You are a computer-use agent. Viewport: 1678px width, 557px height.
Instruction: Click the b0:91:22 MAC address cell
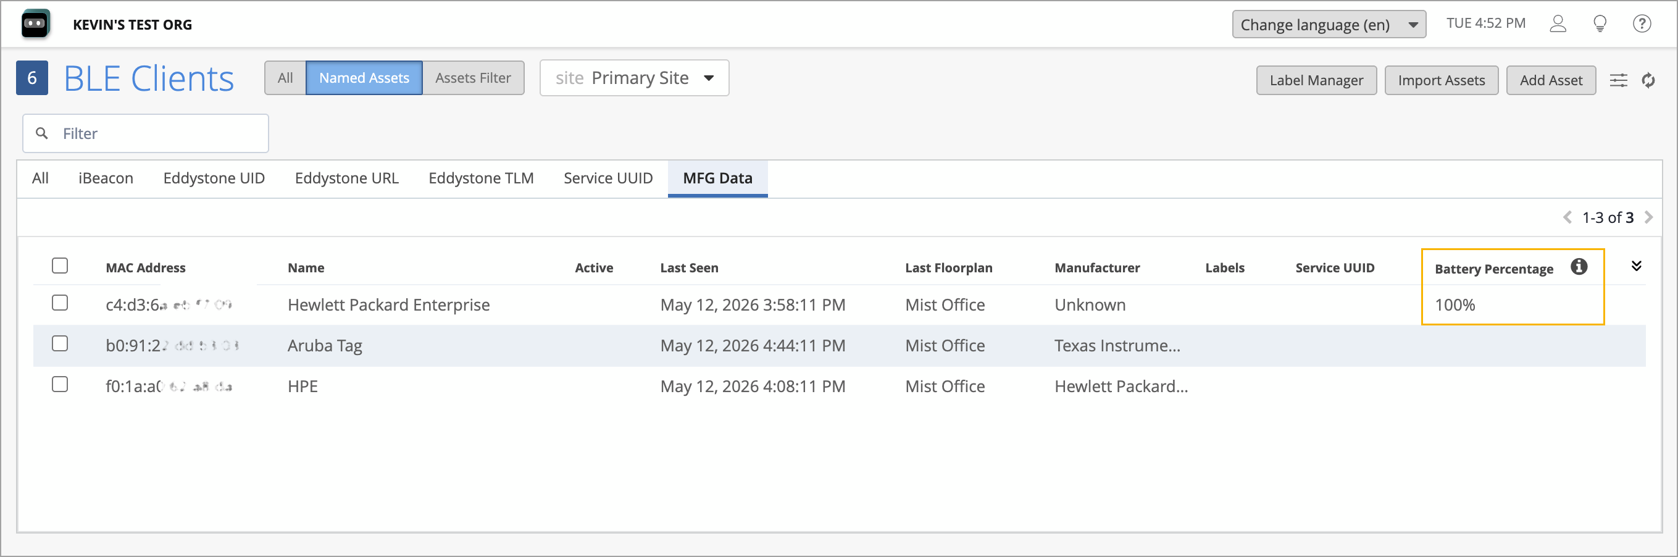(x=172, y=346)
